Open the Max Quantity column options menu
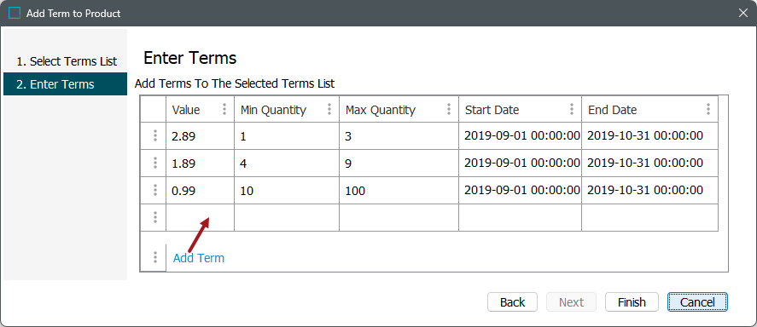This screenshot has height=327, width=757. pyautogui.click(x=449, y=109)
